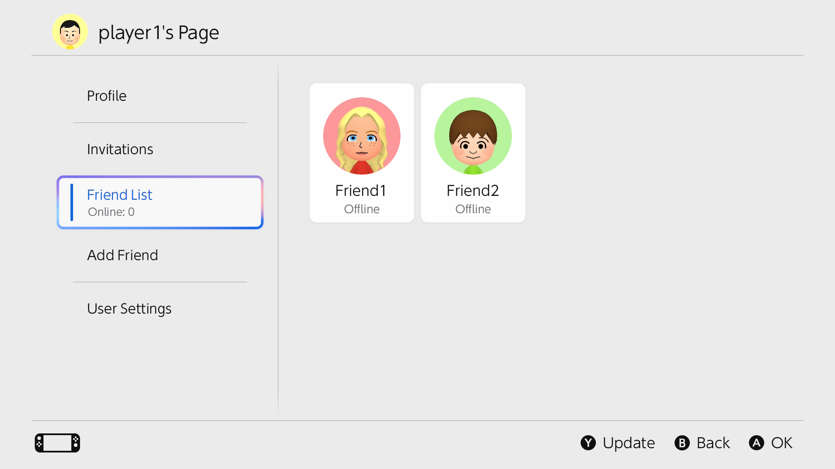835x469 pixels.
Task: Select Invitations in the sidebar
Action: (160, 149)
